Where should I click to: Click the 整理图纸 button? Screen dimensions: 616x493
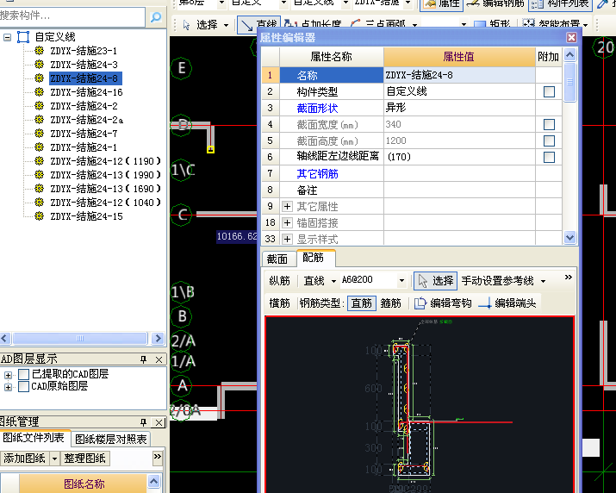click(84, 459)
